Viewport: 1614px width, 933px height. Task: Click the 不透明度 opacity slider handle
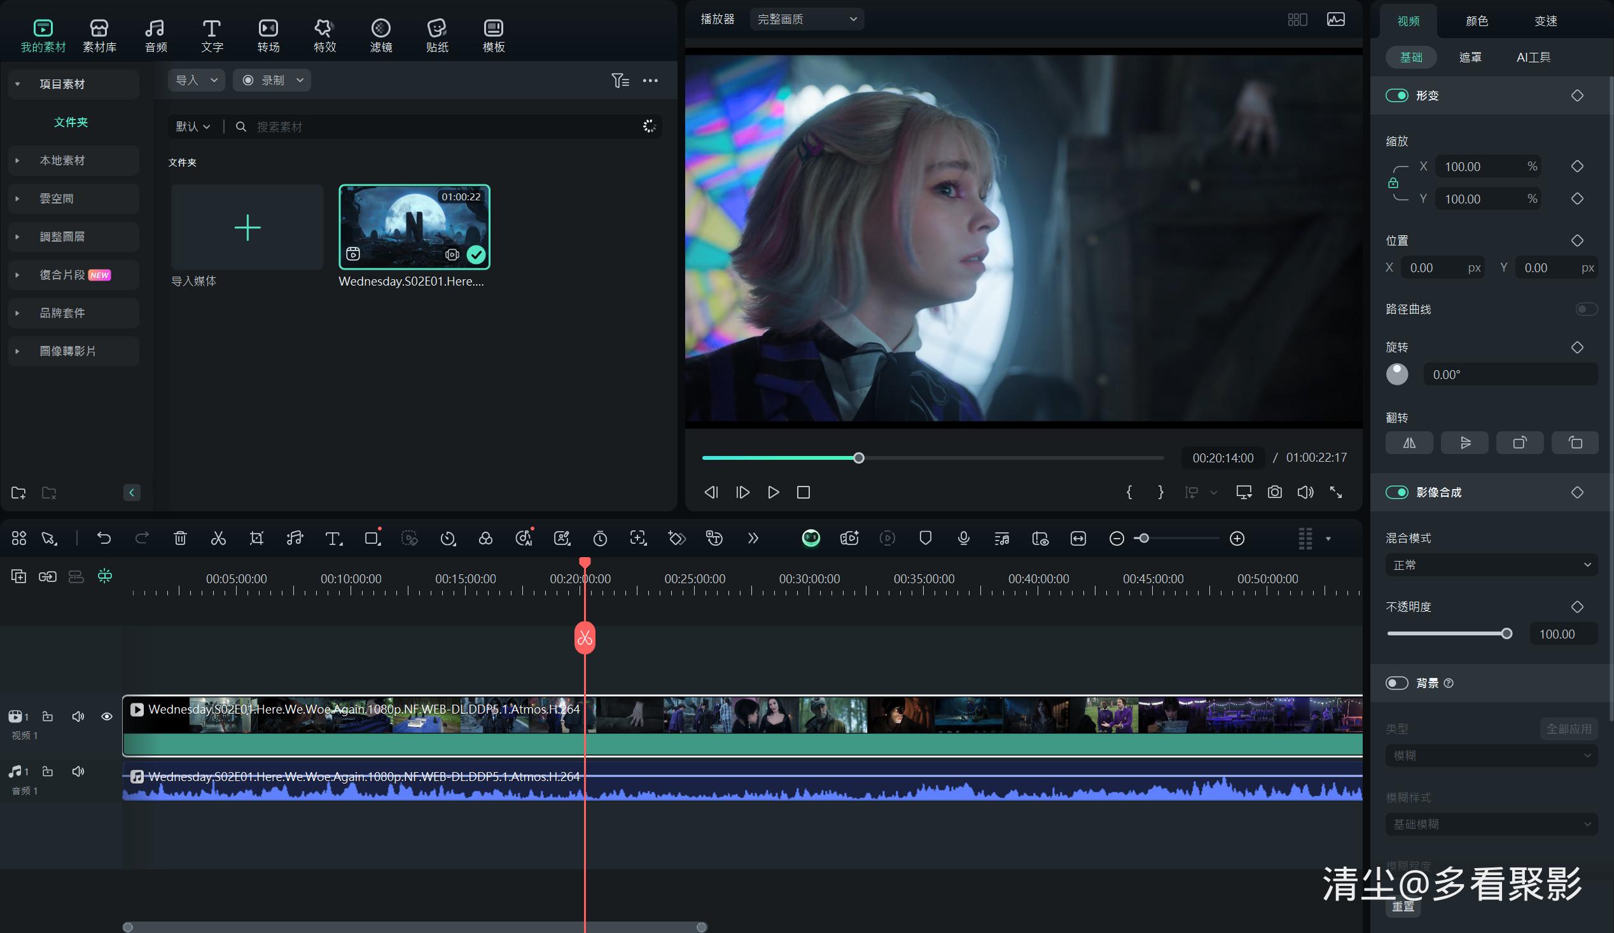pos(1506,633)
